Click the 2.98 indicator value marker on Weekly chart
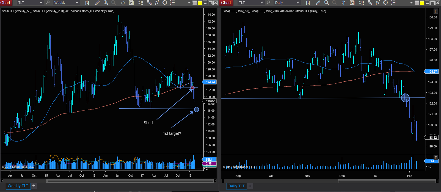Screen dimensions: 441x192 pyautogui.click(x=209, y=163)
